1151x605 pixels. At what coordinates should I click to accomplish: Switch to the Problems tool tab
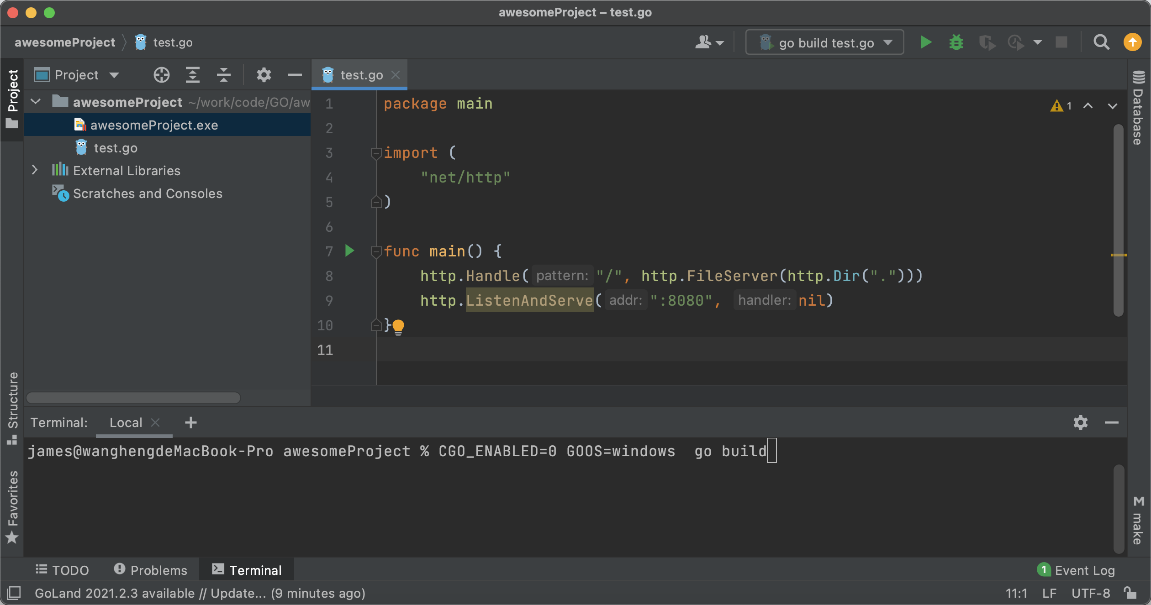(151, 570)
